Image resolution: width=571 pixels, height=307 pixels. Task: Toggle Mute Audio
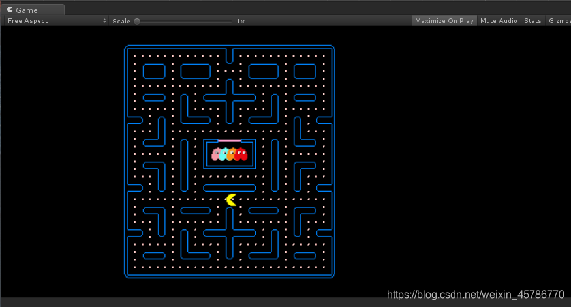499,21
